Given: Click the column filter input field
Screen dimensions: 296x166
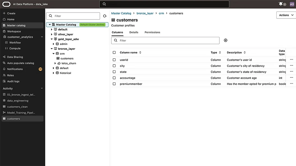Looking at the screenshot, I should point(168,41).
